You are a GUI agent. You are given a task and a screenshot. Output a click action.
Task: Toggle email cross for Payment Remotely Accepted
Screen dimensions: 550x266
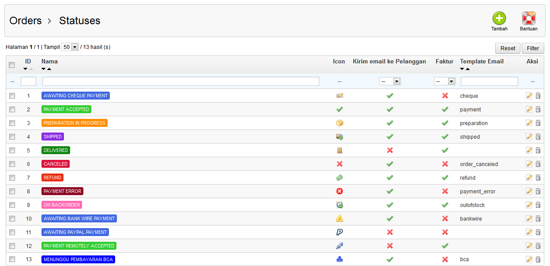point(390,246)
